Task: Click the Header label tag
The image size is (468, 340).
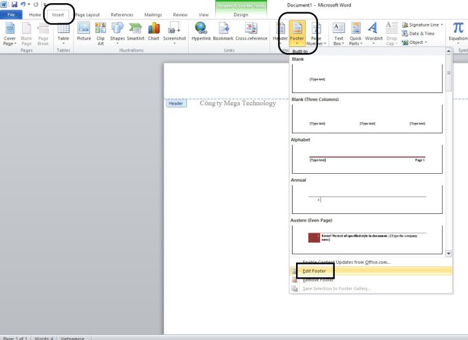Action: (x=176, y=103)
